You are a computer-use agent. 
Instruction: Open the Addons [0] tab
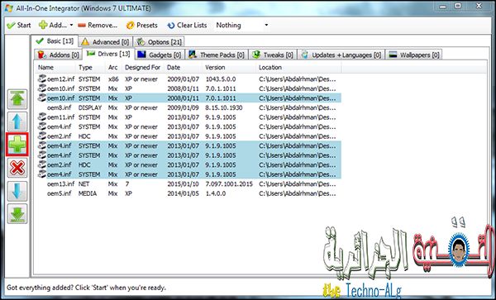pos(59,55)
